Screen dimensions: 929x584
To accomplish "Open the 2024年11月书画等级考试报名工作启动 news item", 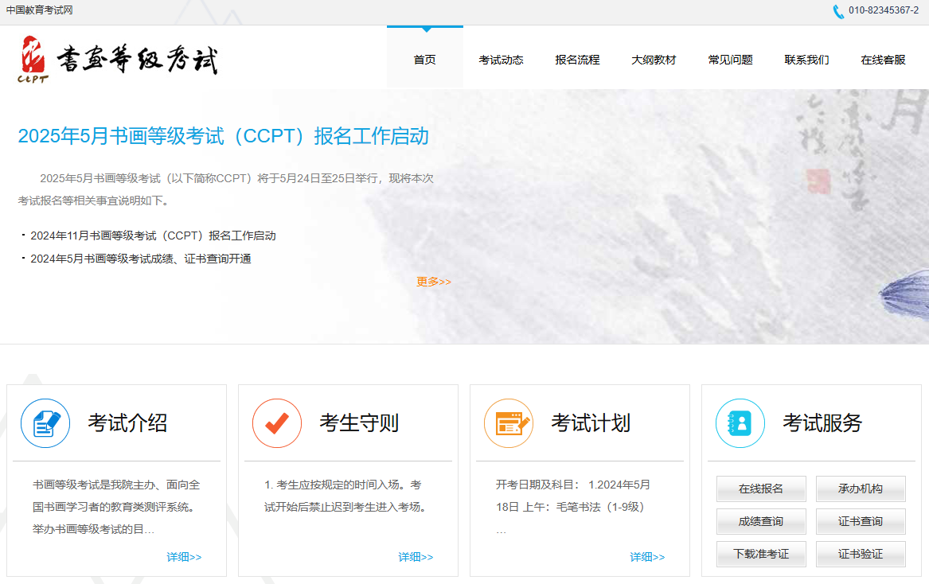I will pos(153,236).
